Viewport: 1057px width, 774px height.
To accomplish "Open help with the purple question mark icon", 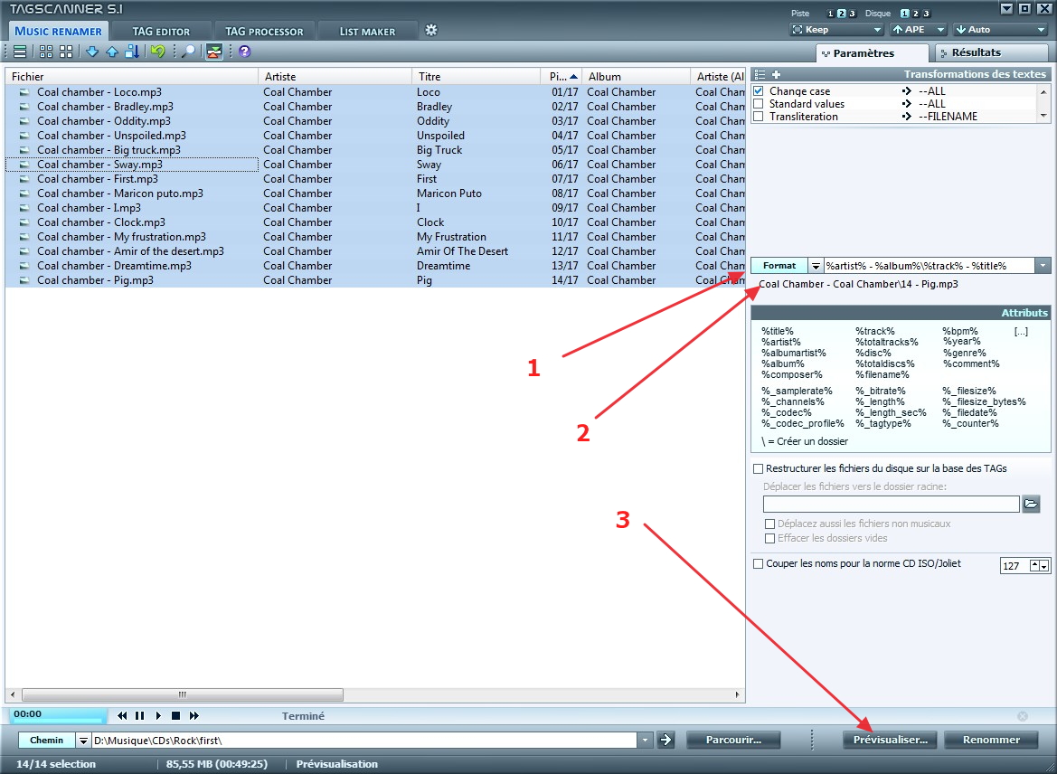I will [245, 52].
